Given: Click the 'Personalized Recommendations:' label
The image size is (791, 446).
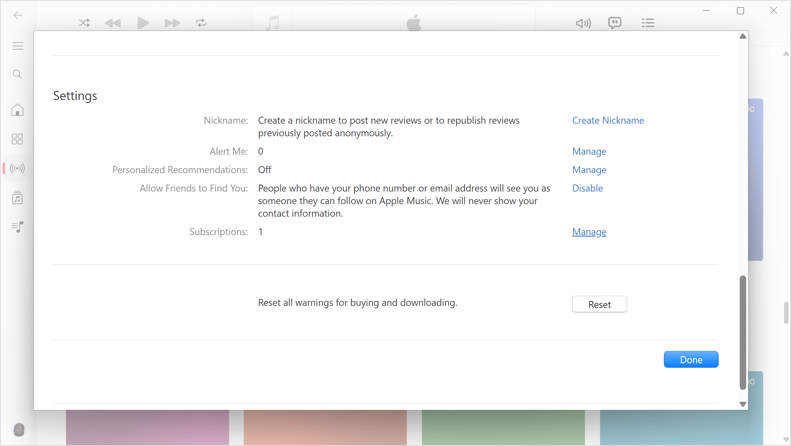Looking at the screenshot, I should click(x=180, y=170).
